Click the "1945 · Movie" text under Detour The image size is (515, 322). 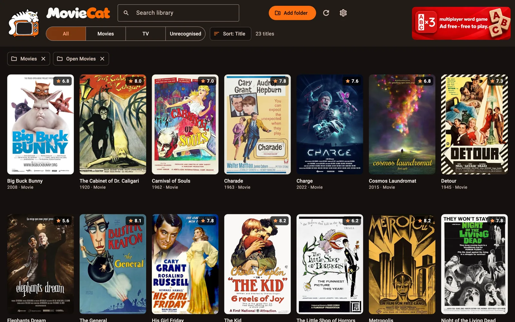pos(454,187)
